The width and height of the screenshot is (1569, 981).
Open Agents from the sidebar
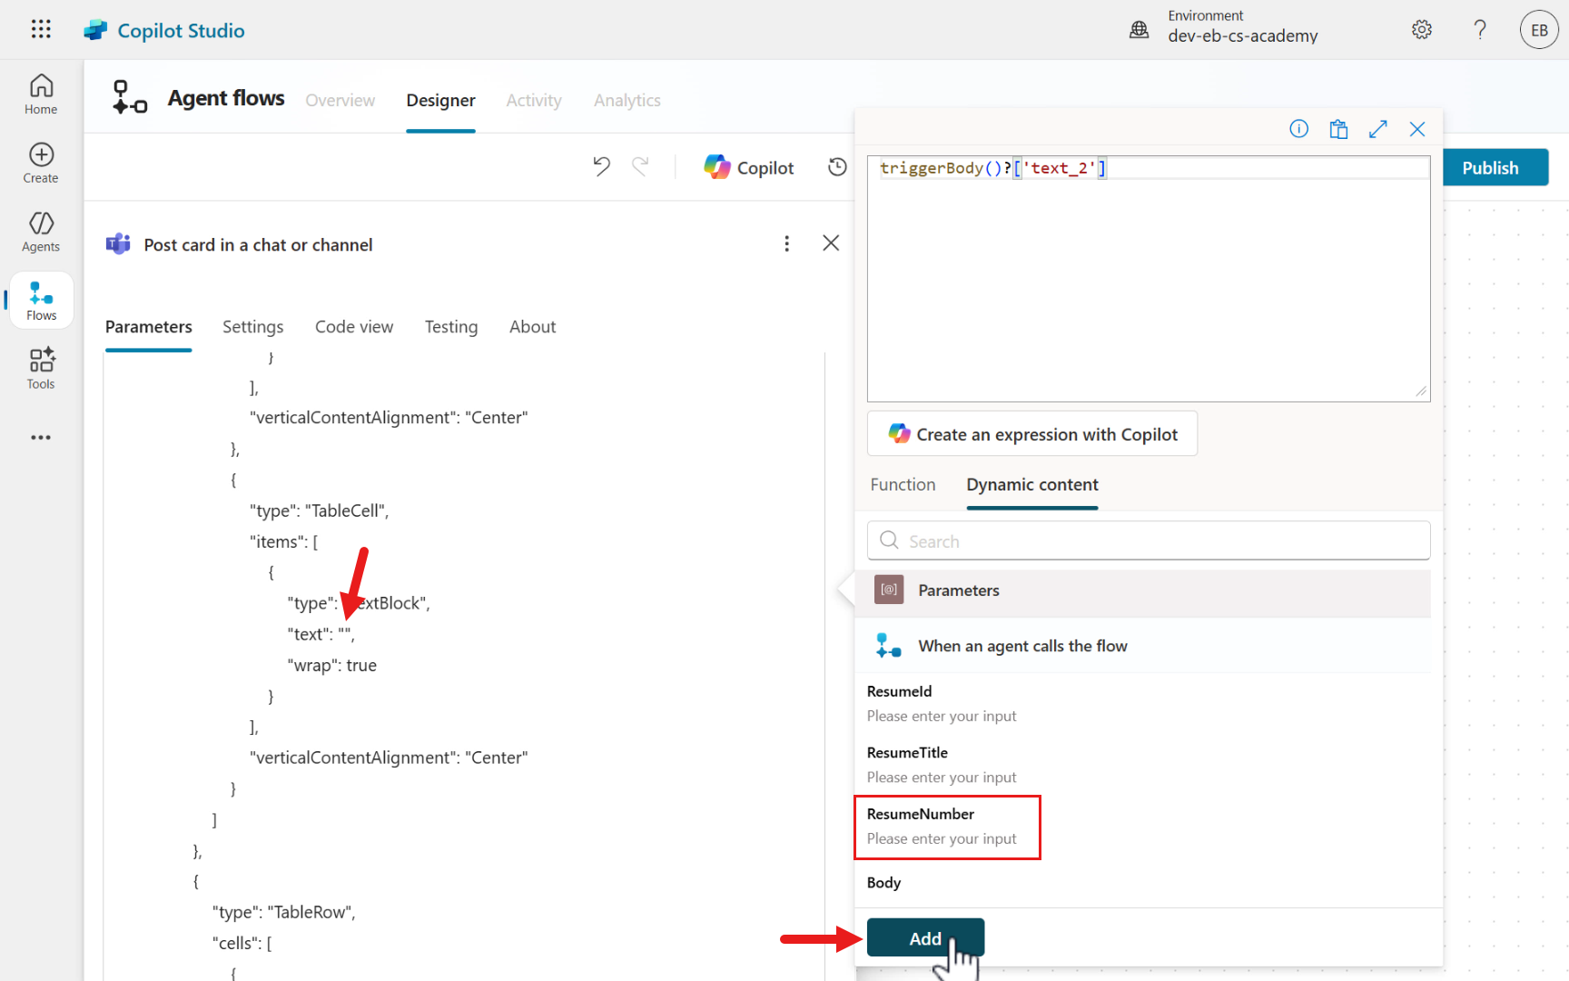41,232
